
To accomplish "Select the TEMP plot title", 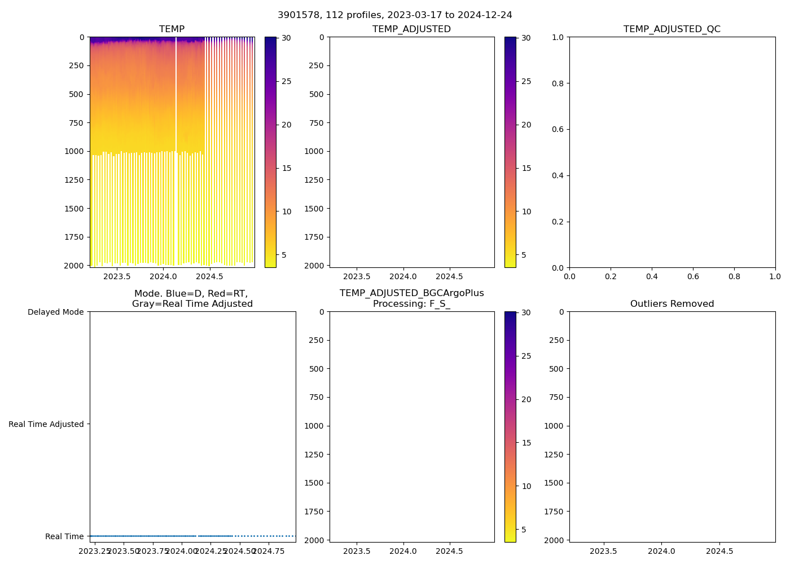I will [172, 29].
